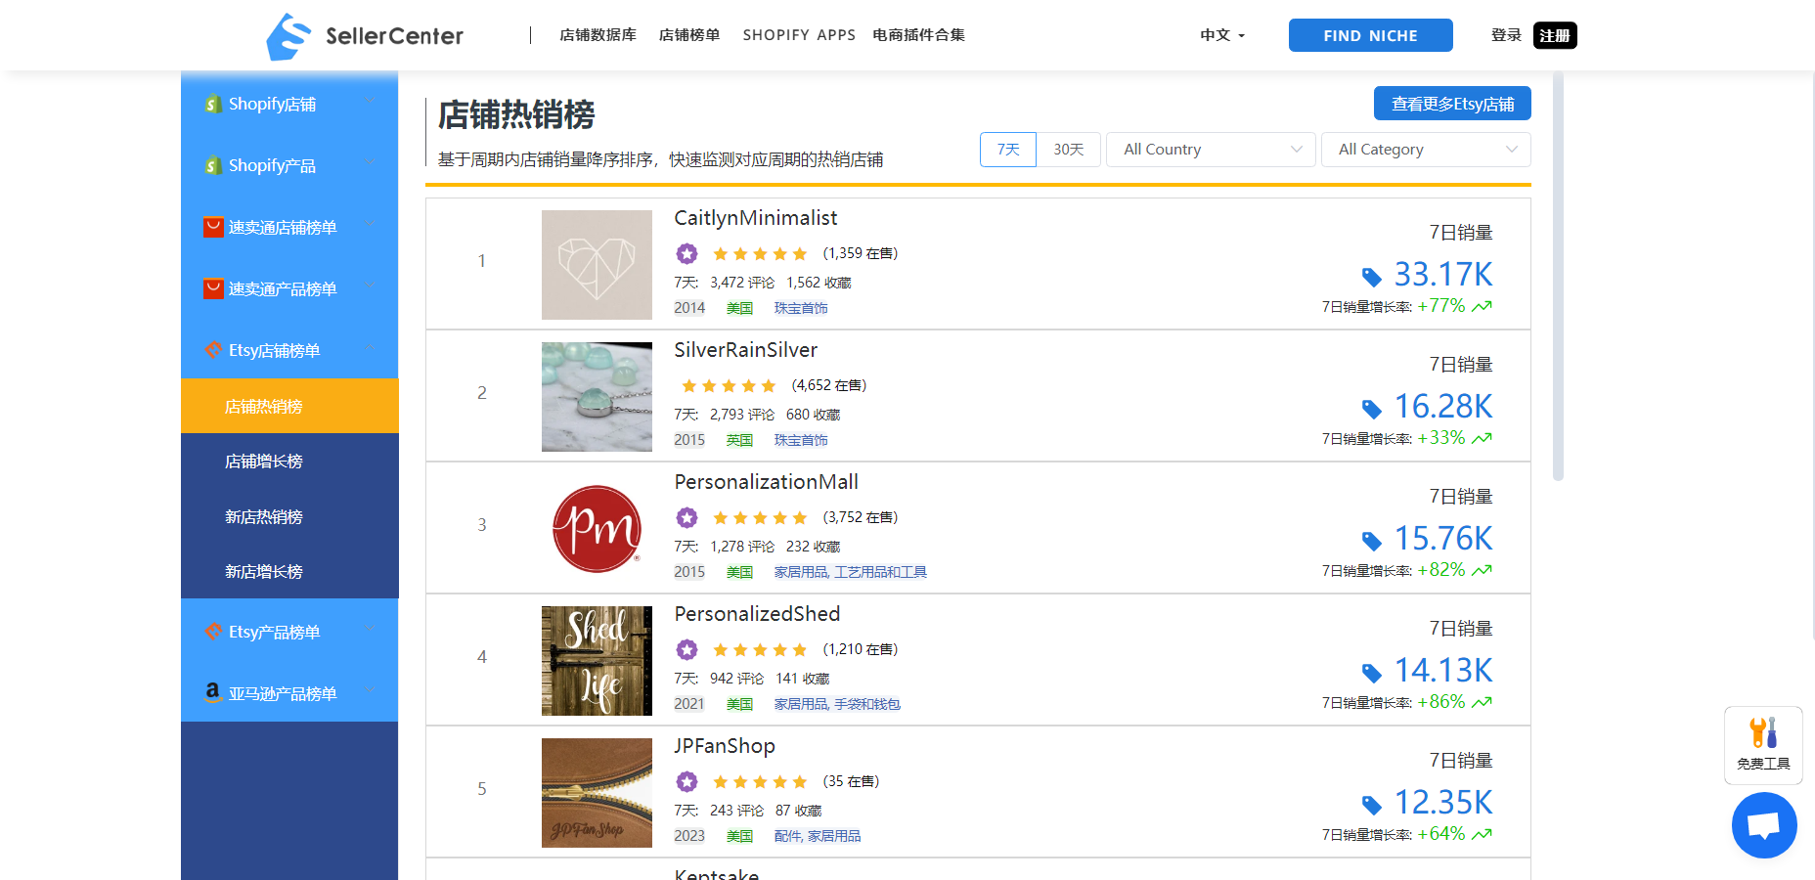Click the Shopify bag icon beside Shopify店铺
Viewport: 1815px width, 880px height.
(212, 104)
